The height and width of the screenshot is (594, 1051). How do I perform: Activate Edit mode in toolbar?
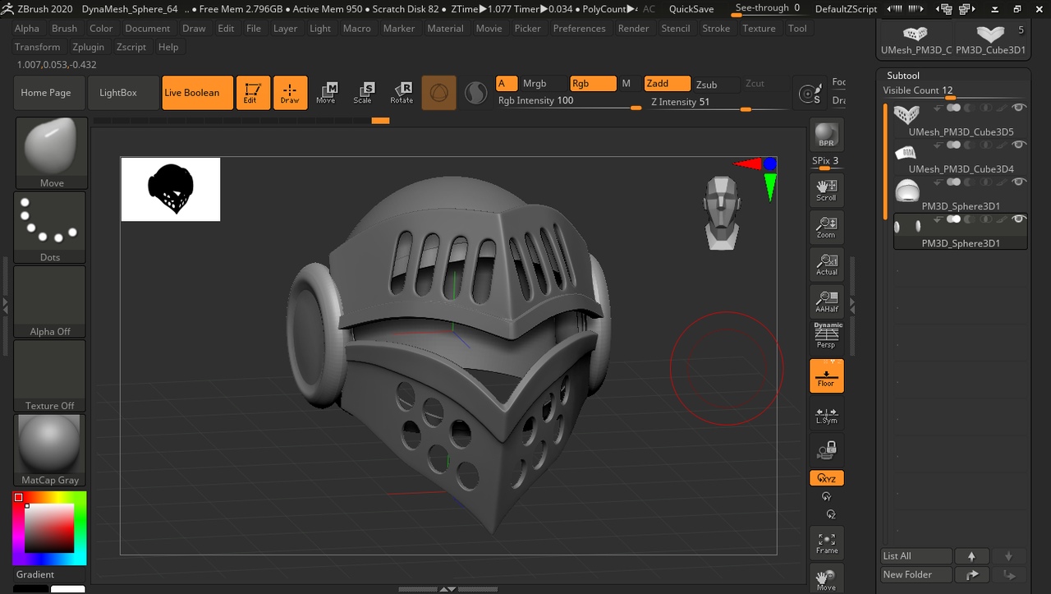point(250,92)
